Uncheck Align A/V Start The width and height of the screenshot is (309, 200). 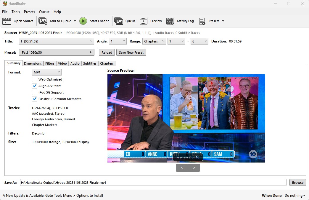pos(35,86)
